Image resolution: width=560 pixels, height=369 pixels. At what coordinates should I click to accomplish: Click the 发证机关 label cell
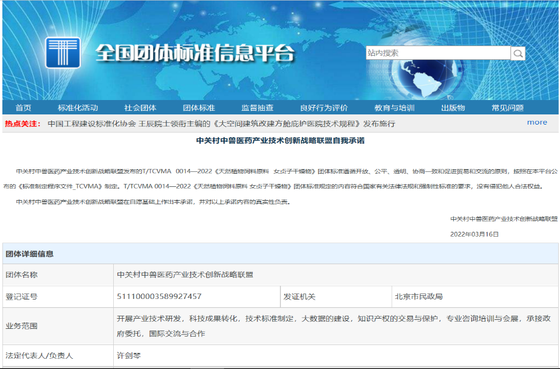(336, 297)
